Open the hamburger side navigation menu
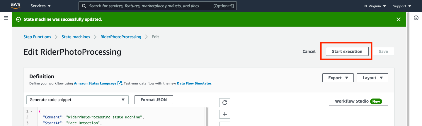Screen dimensions: 422x126 click(6, 18)
